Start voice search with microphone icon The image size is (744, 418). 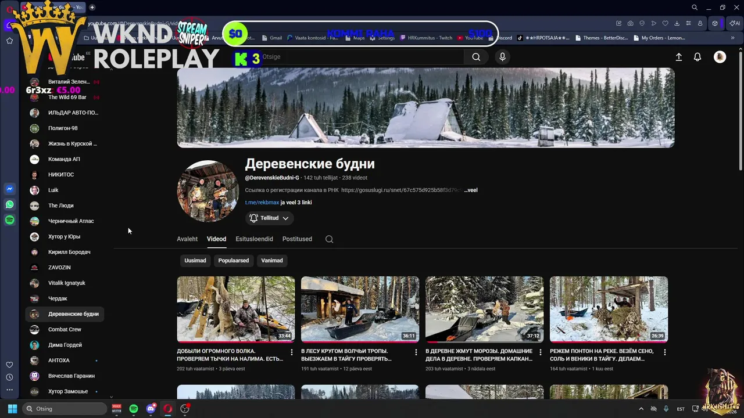[x=503, y=57]
